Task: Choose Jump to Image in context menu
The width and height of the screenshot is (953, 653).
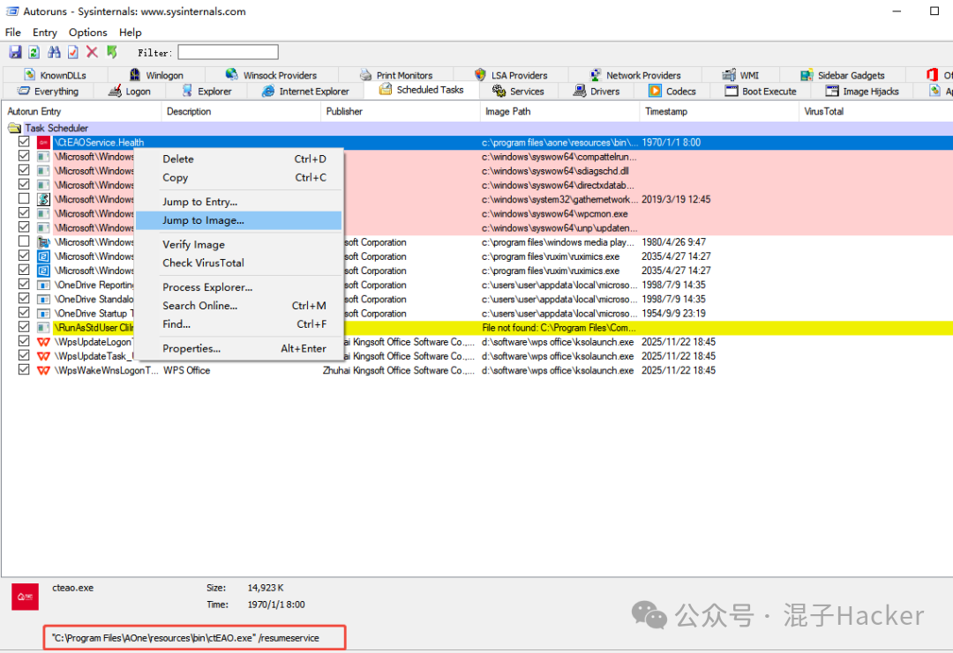Action: (x=203, y=220)
